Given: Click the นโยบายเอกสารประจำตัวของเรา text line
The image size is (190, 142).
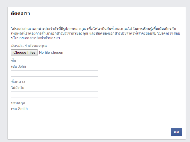Looking at the screenshot, I should pyautogui.click(x=35, y=38).
